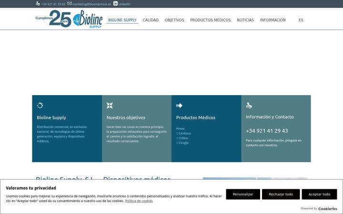Open the CALIDAD menu item
Viewport: 343px width, 214px height.
[x=151, y=20]
